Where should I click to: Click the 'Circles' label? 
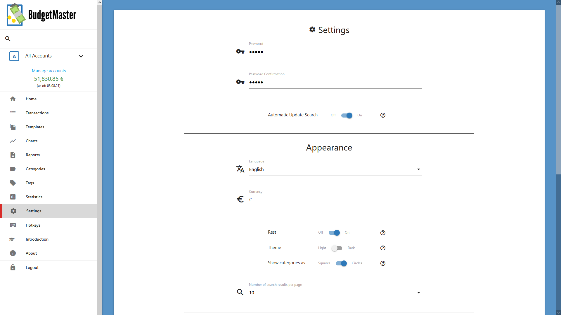point(357,263)
